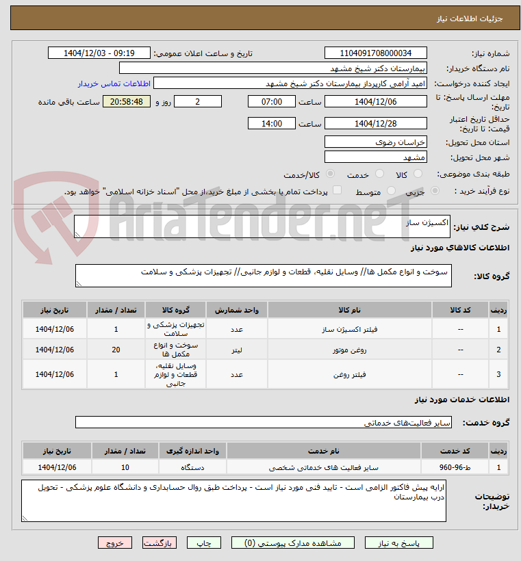Click the 'لیتر' unit cell
Screen dimensions: 521x561
(237, 350)
